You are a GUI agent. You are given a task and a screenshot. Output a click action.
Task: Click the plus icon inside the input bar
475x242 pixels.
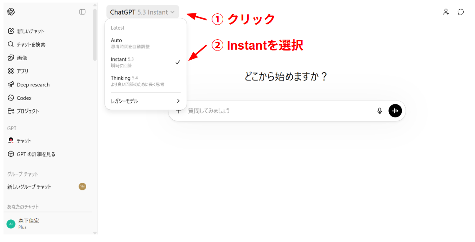tap(179, 111)
